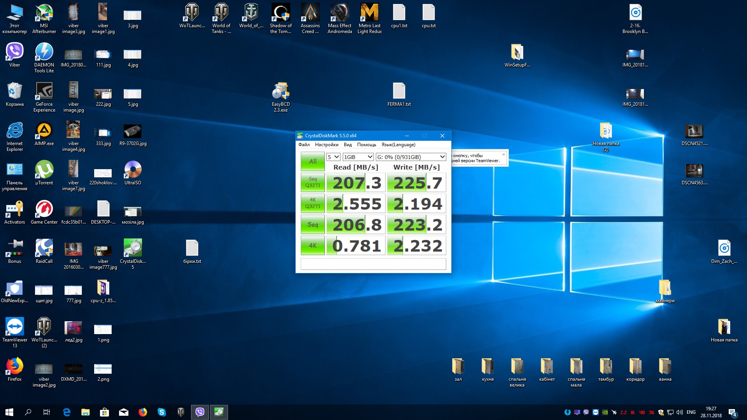This screenshot has height=420, width=747.
Task: Open Firefox from the taskbar
Action: [x=143, y=412]
